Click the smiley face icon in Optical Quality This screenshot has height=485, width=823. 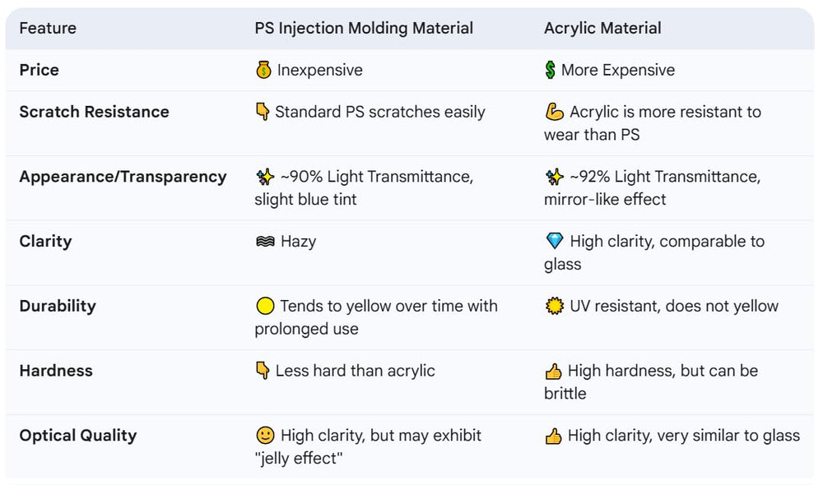click(x=265, y=435)
